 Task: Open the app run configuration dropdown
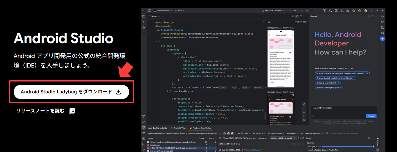(x=294, y=10)
